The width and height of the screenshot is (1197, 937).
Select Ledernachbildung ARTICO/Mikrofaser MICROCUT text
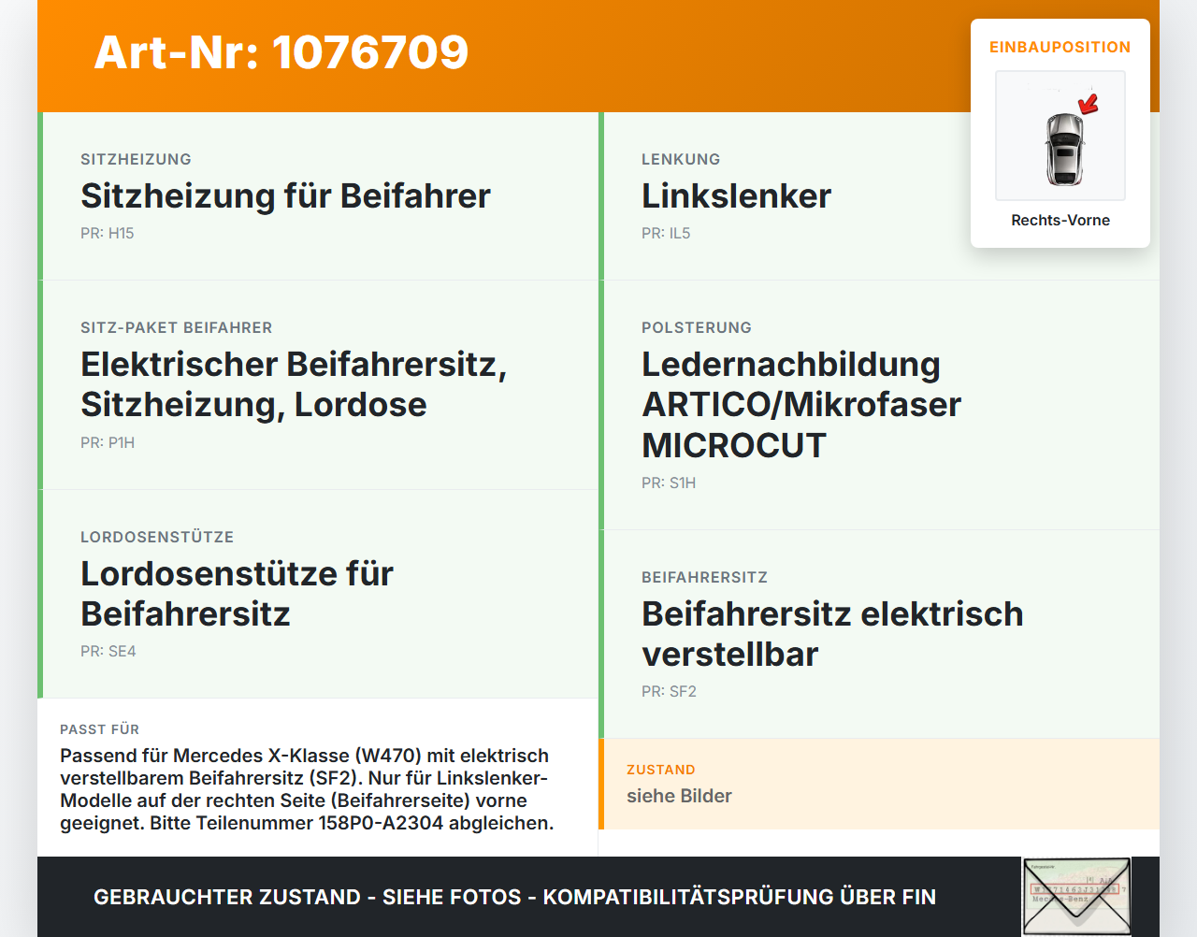click(x=801, y=405)
